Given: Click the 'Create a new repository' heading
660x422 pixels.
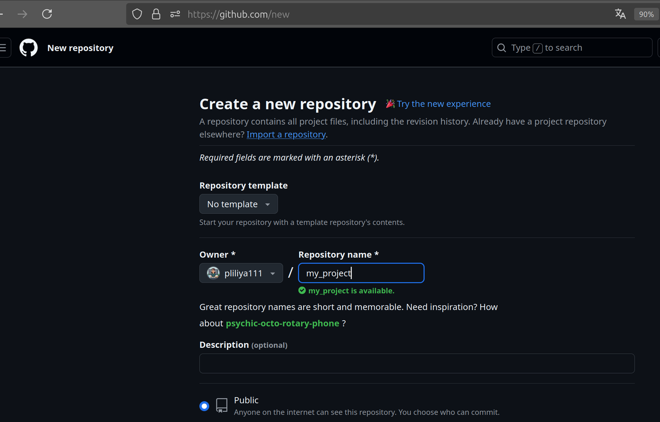Looking at the screenshot, I should click(288, 104).
